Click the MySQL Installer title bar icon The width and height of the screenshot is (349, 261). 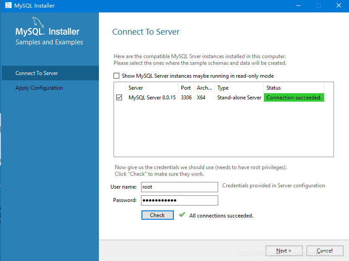coord(8,5)
